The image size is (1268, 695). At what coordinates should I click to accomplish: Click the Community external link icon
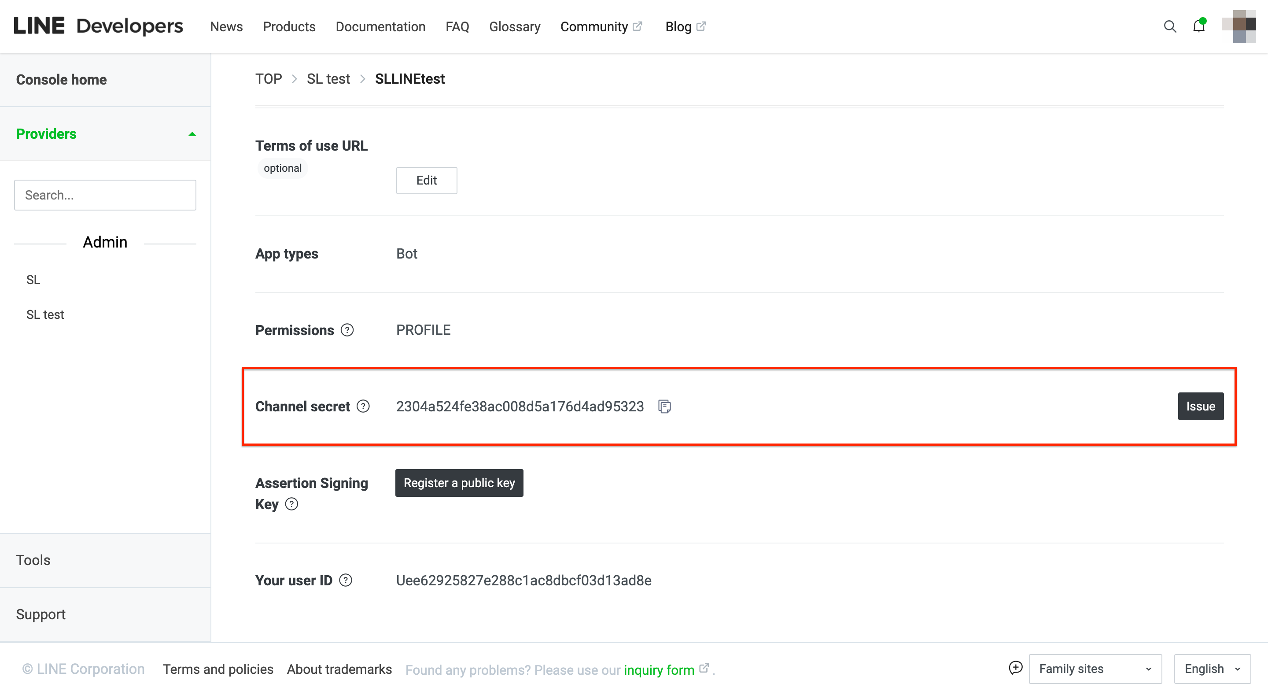point(638,26)
